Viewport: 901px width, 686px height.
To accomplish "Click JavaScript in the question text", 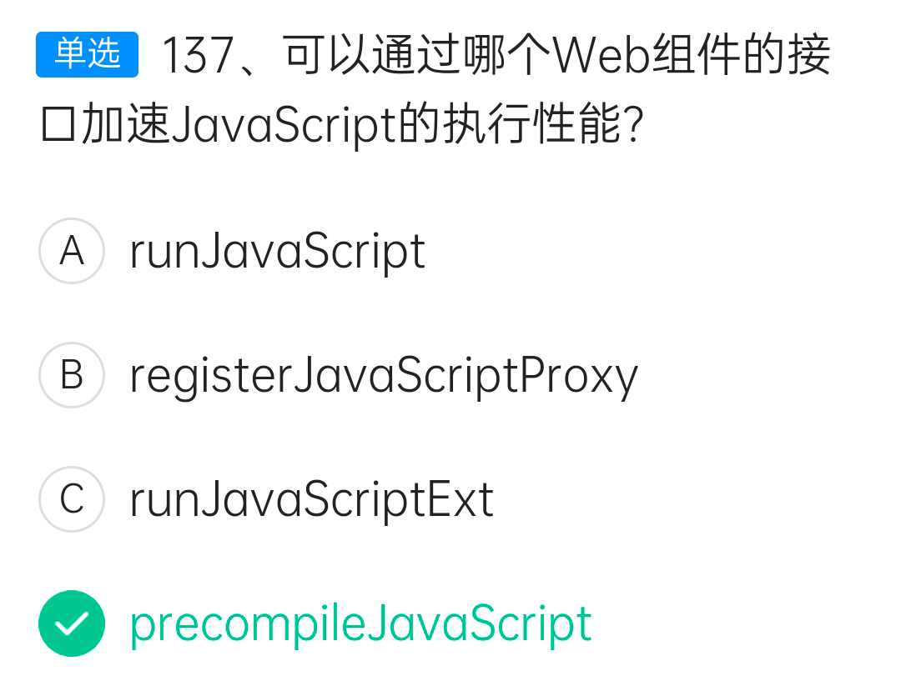I will (284, 124).
